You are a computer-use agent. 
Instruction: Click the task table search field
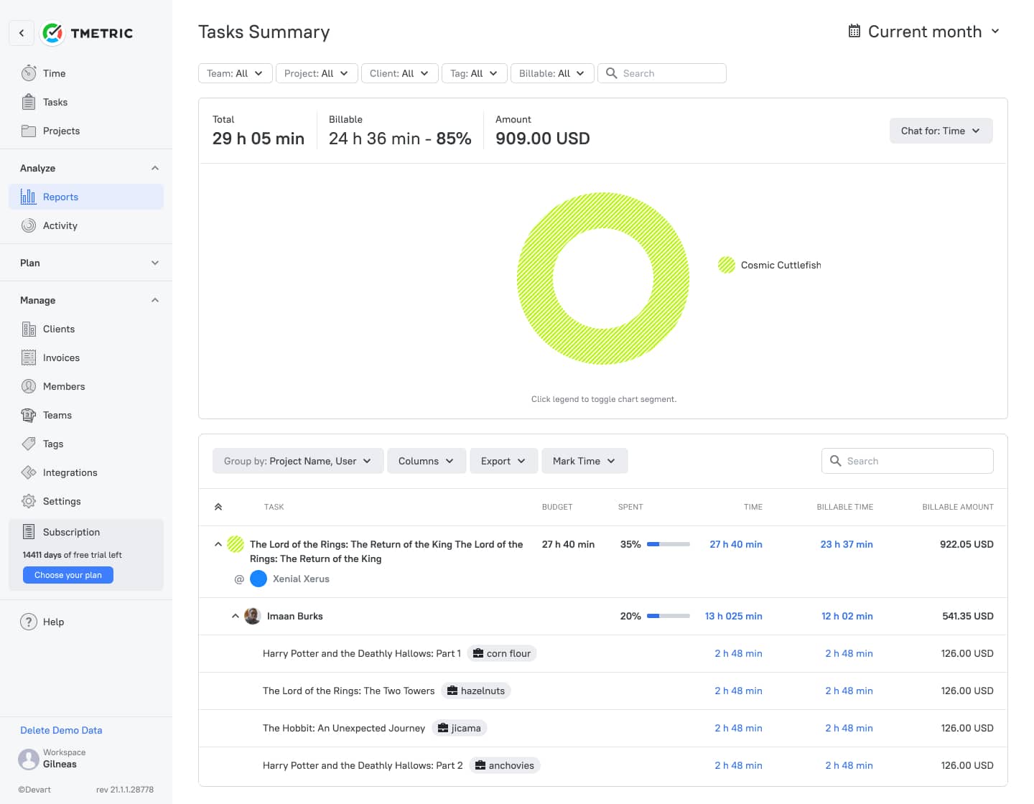(x=907, y=461)
